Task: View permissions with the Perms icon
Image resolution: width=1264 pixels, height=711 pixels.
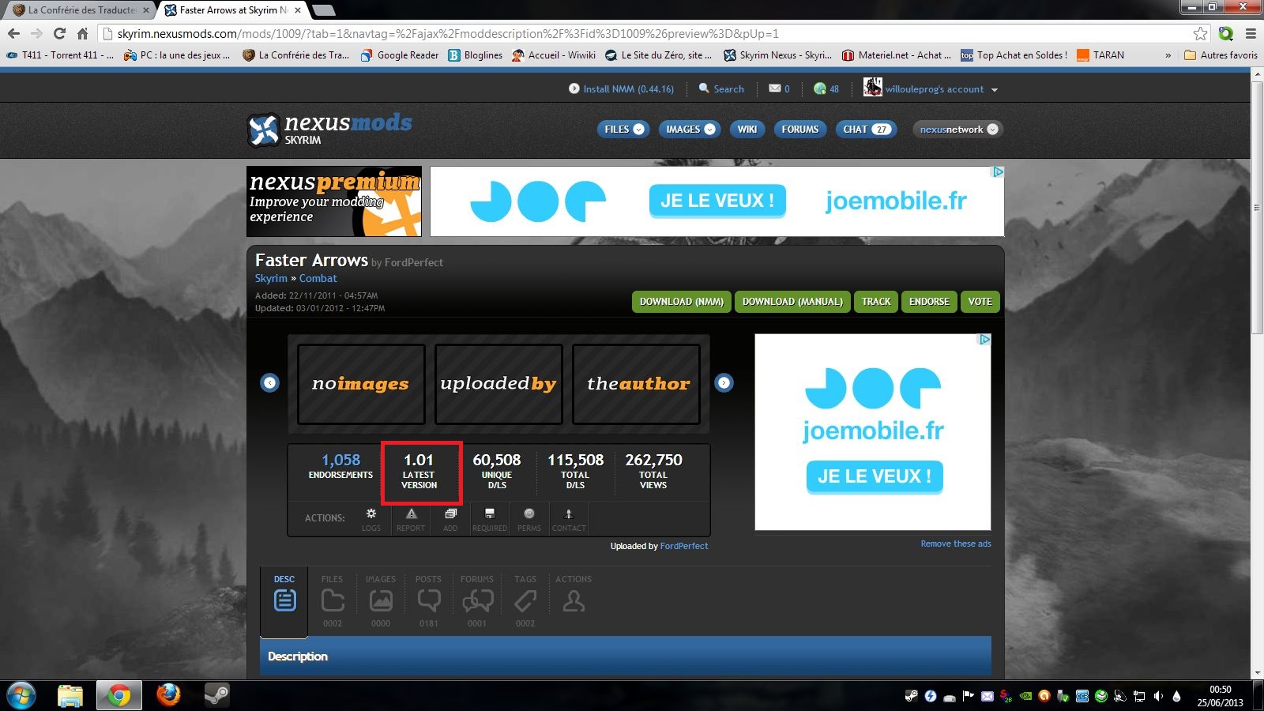Action: pyautogui.click(x=529, y=519)
